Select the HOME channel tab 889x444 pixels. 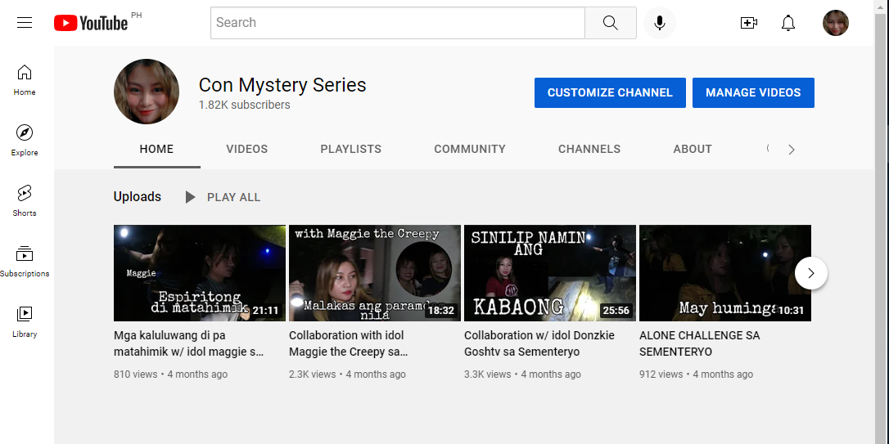(156, 149)
